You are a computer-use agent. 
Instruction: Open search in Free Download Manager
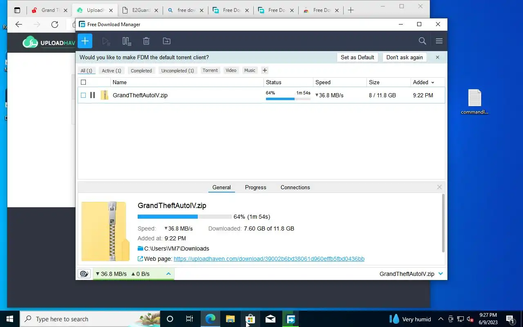422,41
